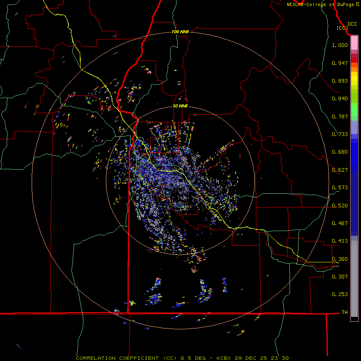361x361 pixels.
Task: Click the 0.467 legend value
Action: click(340, 223)
